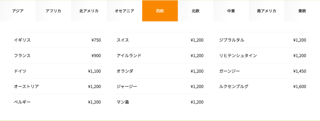Select the 北アメリカ tab
Screen dimensions: 320x121
tap(89, 11)
